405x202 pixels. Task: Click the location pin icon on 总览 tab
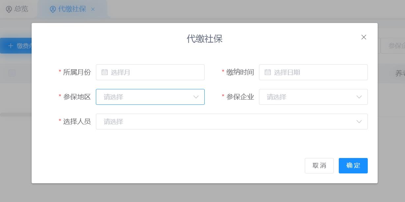pyautogui.click(x=9, y=9)
